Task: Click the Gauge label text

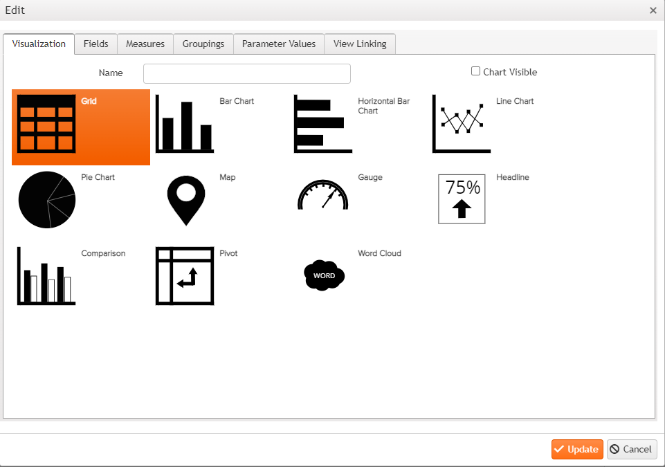Action: (x=370, y=177)
